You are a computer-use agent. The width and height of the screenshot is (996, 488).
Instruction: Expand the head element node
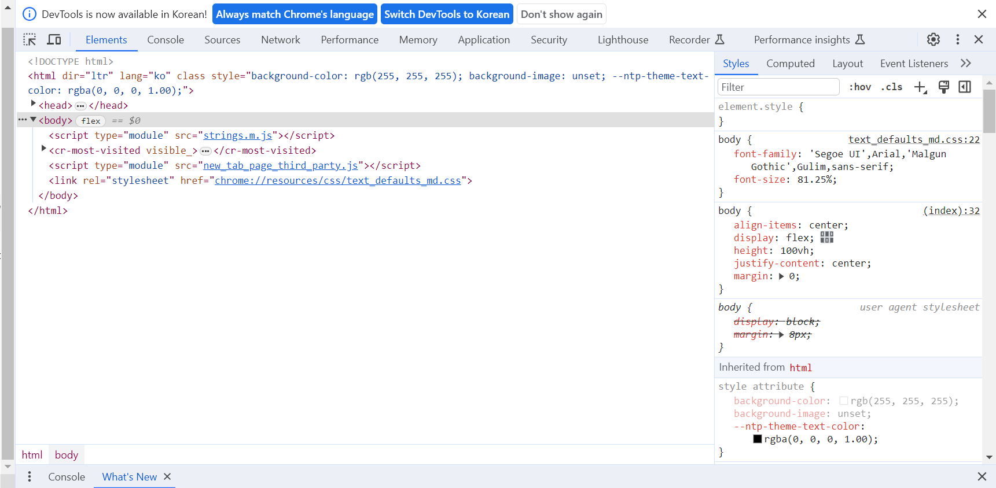coord(34,103)
